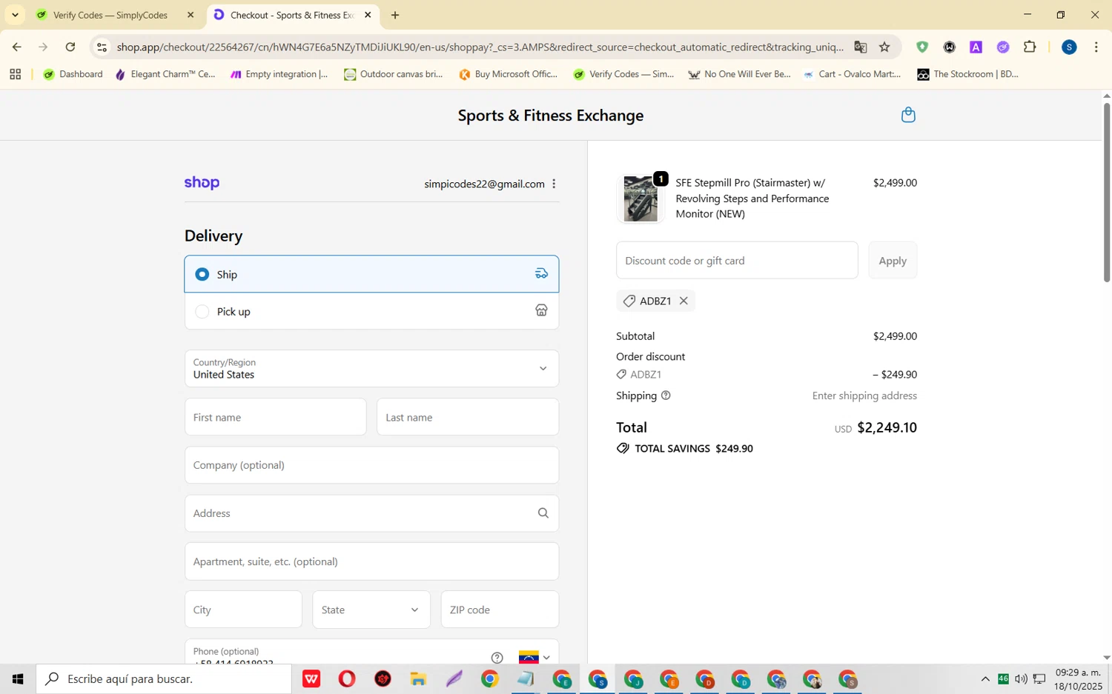The height and width of the screenshot is (694, 1112).
Task: Open the Cart - Ovalco Mart bookmark
Action: pos(852,74)
